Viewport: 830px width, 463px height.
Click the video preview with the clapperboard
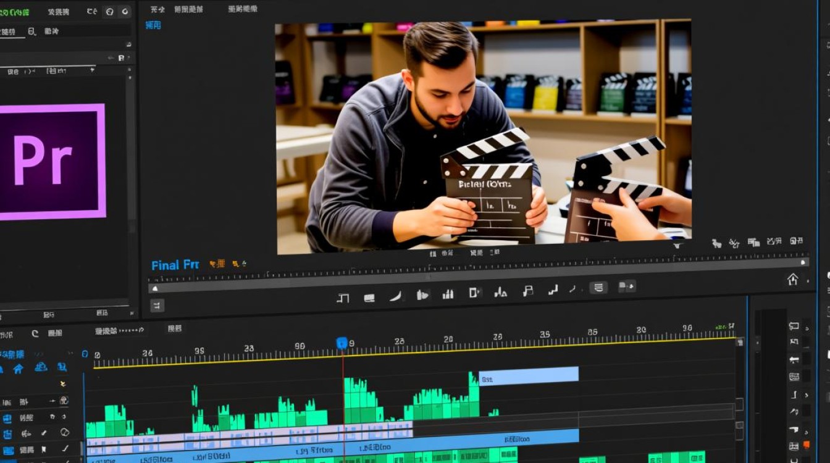pyautogui.click(x=484, y=137)
